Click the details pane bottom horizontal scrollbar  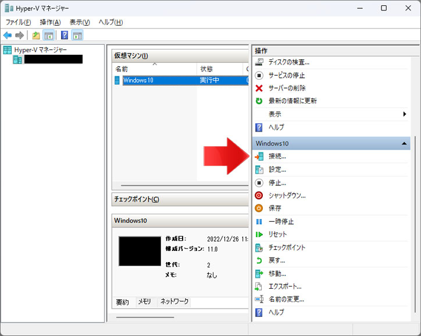coord(145,317)
